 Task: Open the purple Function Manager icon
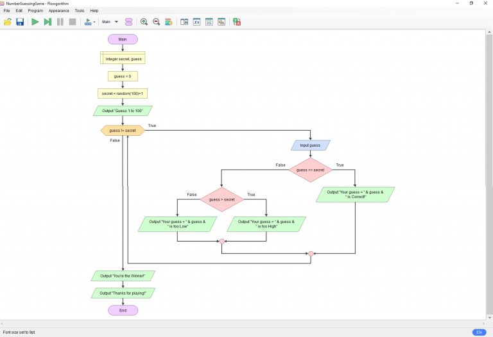coord(129,22)
